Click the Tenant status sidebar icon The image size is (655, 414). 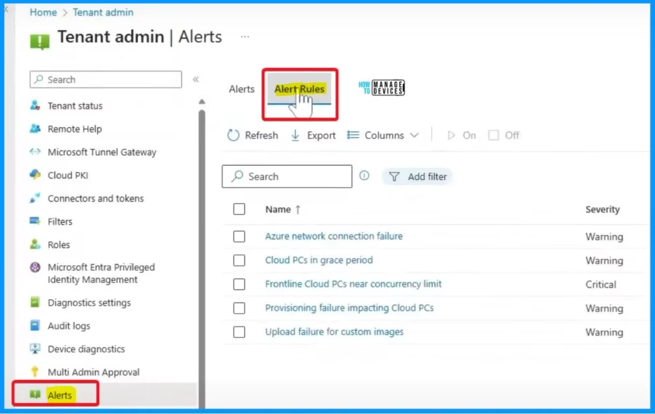pyautogui.click(x=35, y=105)
